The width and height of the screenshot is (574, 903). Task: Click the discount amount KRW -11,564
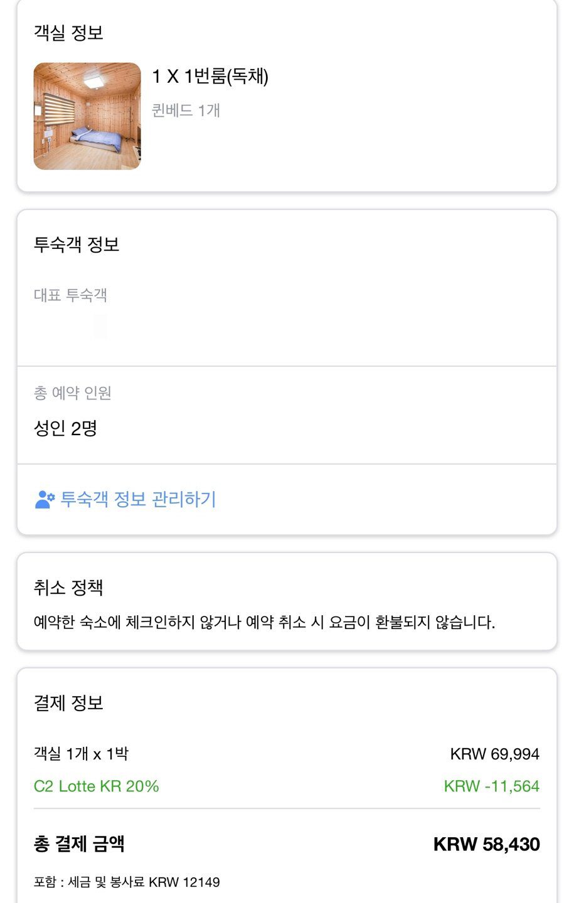491,786
